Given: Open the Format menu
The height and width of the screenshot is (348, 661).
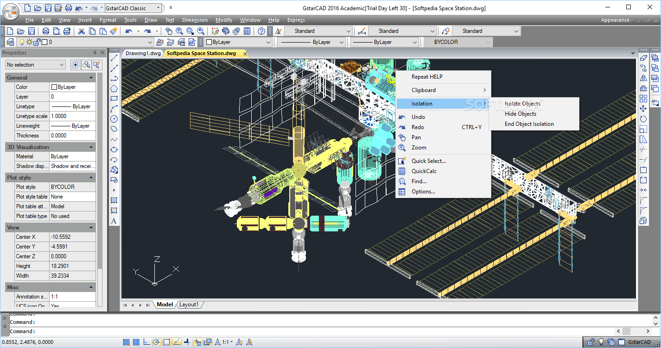Looking at the screenshot, I should pos(108,20).
